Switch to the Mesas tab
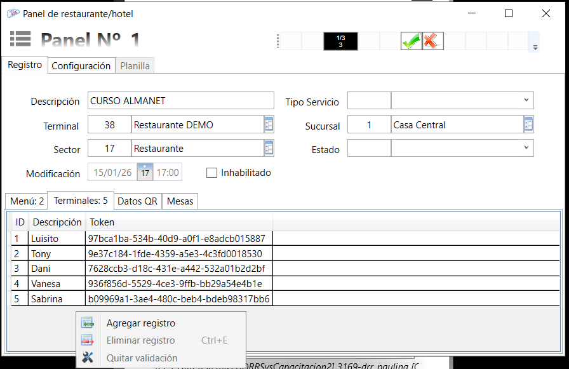 (180, 201)
